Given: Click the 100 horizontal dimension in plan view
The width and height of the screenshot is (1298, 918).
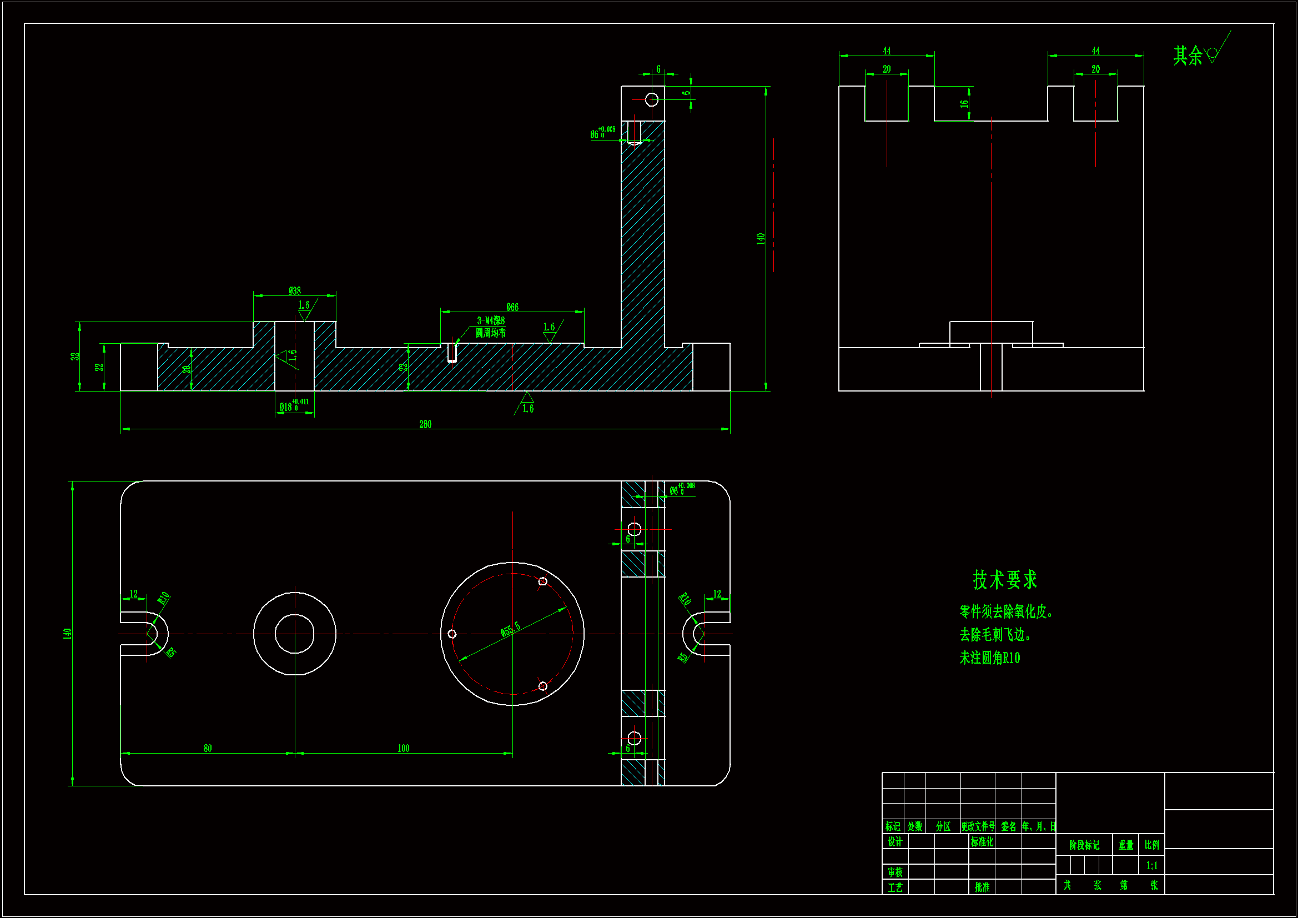Looking at the screenshot, I should 403,748.
